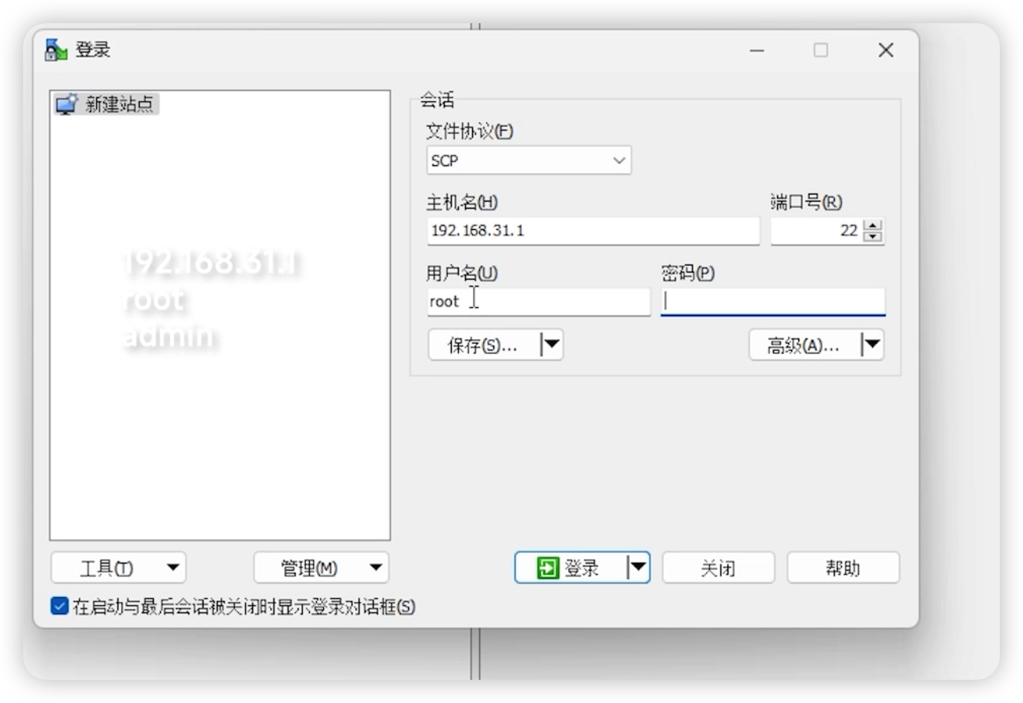Toggle 在启动与最后会话被关闭时显示登录对话框 checkbox

59,606
